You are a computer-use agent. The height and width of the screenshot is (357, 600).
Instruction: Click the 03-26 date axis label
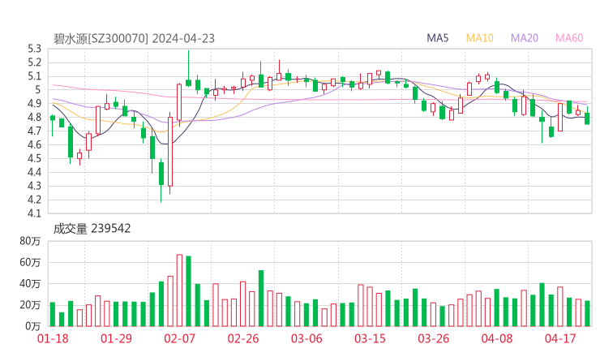[433, 338]
